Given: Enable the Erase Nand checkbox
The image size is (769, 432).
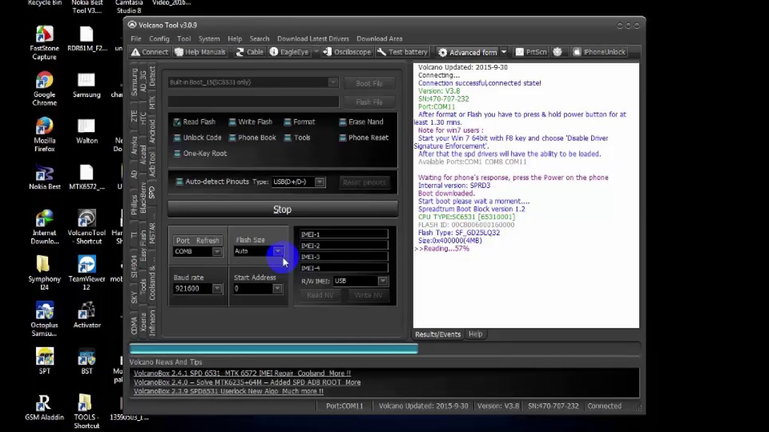Looking at the screenshot, I should coord(343,122).
